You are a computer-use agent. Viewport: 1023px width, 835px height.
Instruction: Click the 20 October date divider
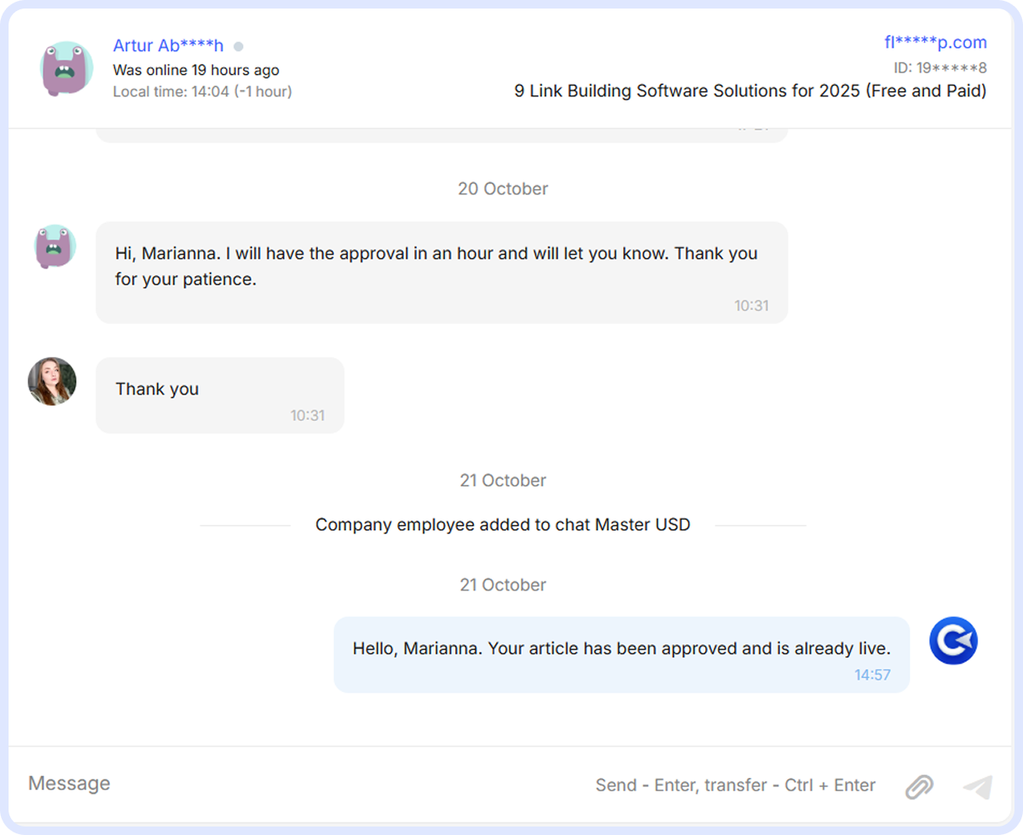pos(503,188)
